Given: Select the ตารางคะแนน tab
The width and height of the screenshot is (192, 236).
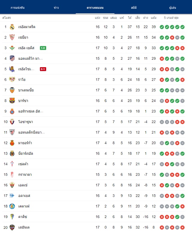Looking at the screenshot, I should 95,8.
